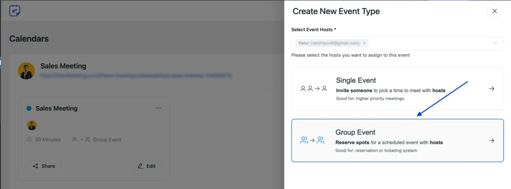Choose the Group Event card title
Screen dimensions: 511x189
coord(355,132)
